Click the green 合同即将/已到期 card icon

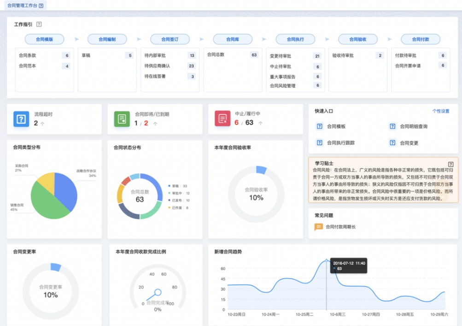pos(122,119)
